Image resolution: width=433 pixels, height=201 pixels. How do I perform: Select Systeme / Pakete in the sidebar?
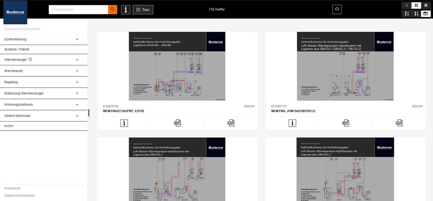click(17, 49)
